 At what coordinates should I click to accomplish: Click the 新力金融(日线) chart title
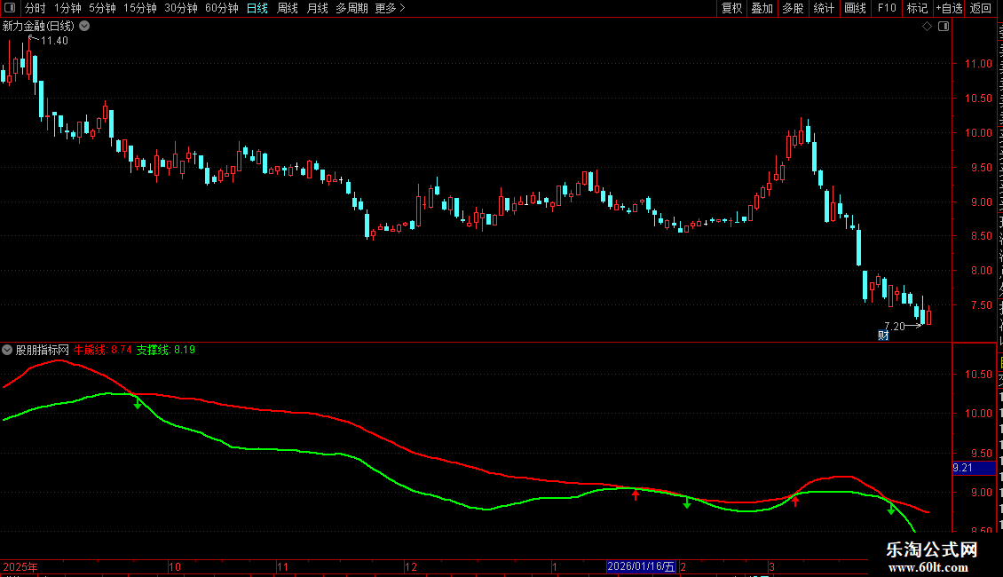(x=38, y=27)
